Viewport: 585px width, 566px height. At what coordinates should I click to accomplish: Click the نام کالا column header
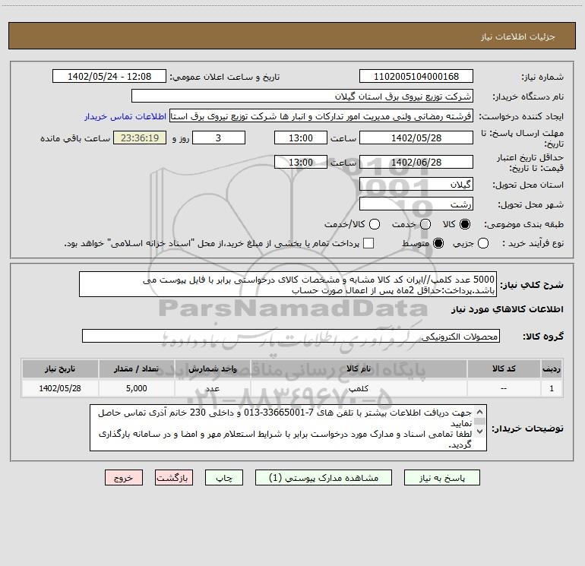pos(359,368)
